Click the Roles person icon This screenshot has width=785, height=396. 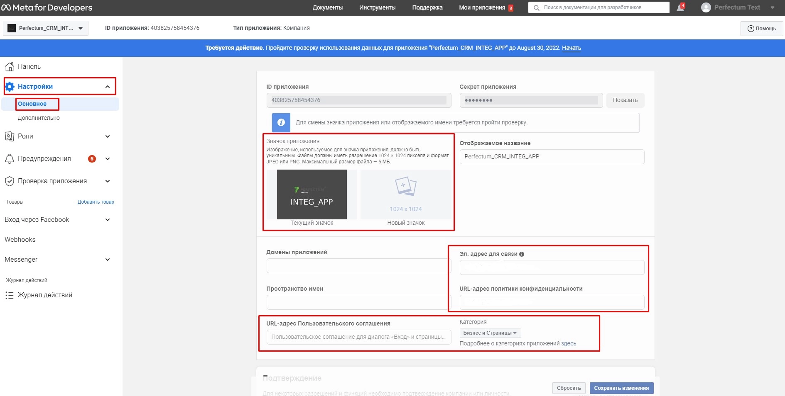pos(10,136)
